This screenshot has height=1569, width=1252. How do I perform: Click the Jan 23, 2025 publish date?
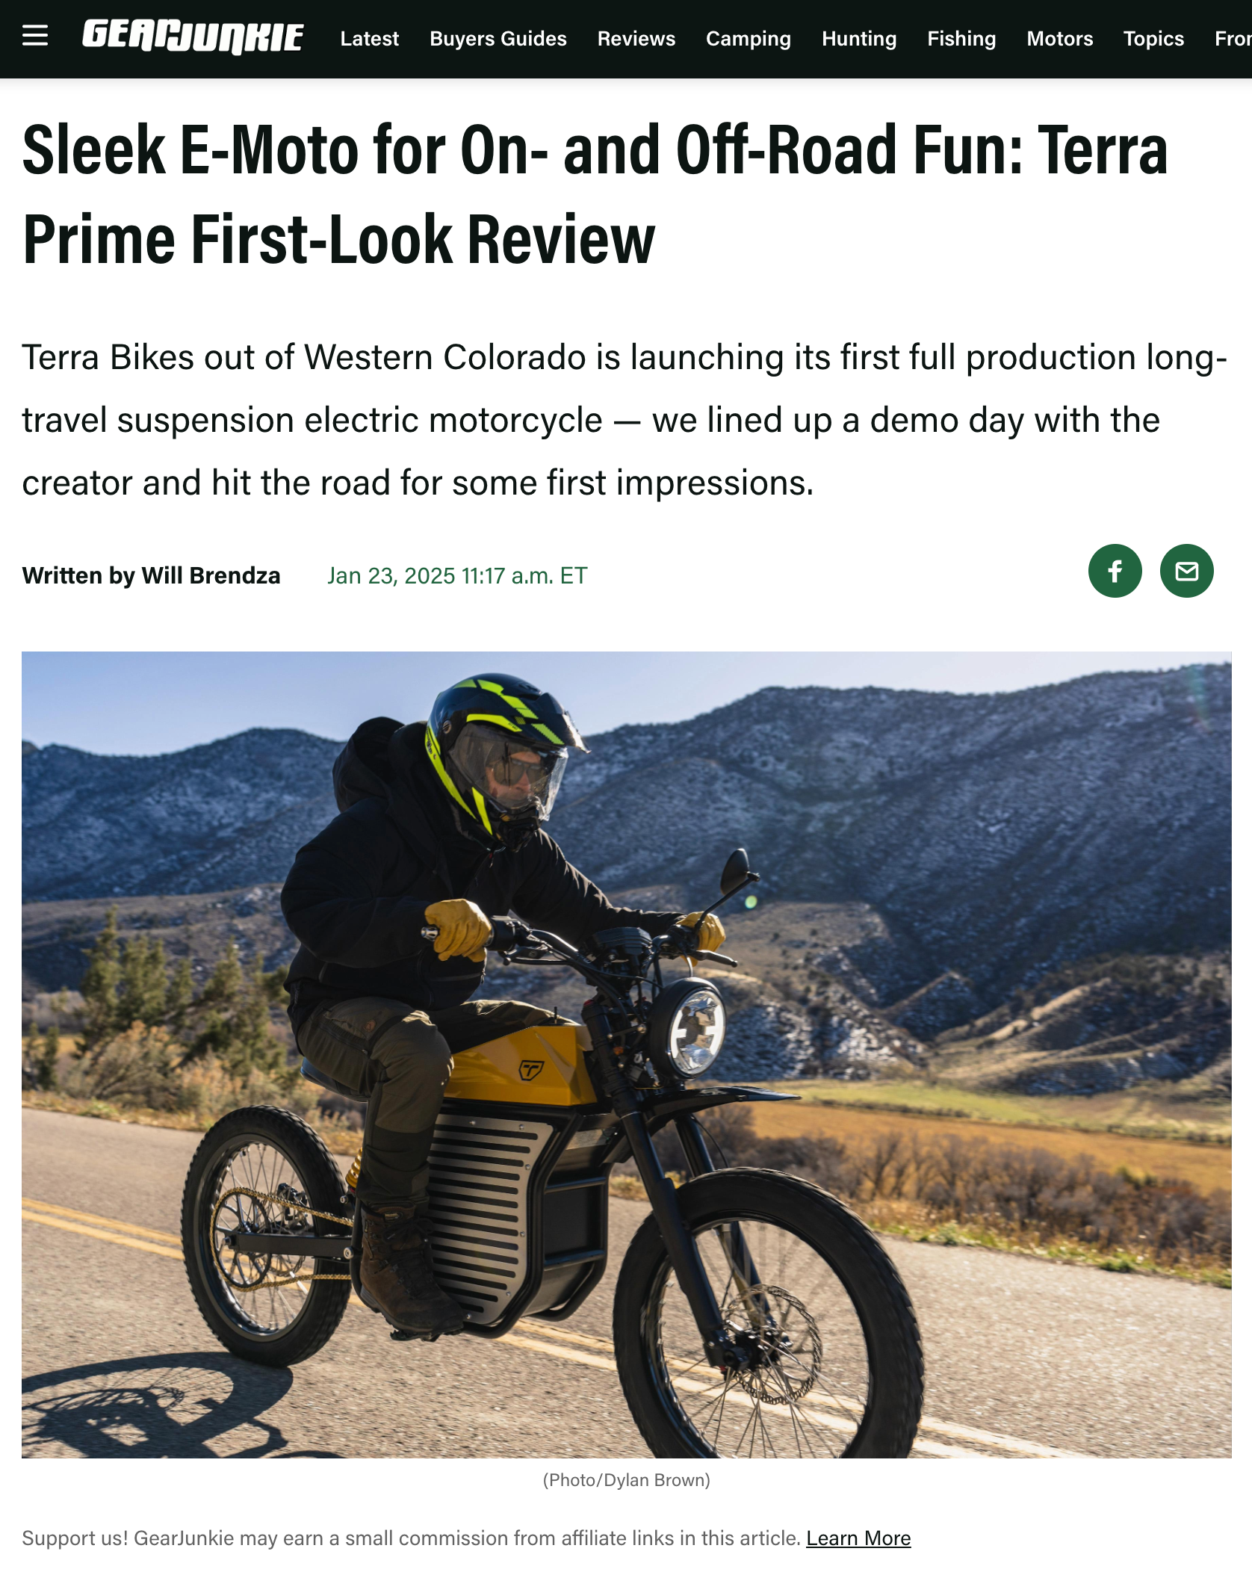(x=457, y=575)
